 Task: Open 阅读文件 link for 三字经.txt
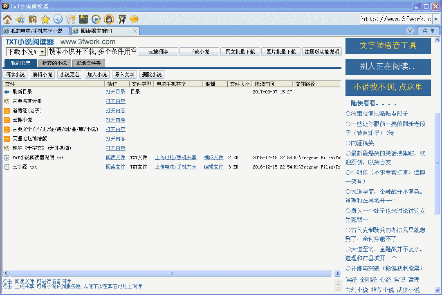click(115, 166)
